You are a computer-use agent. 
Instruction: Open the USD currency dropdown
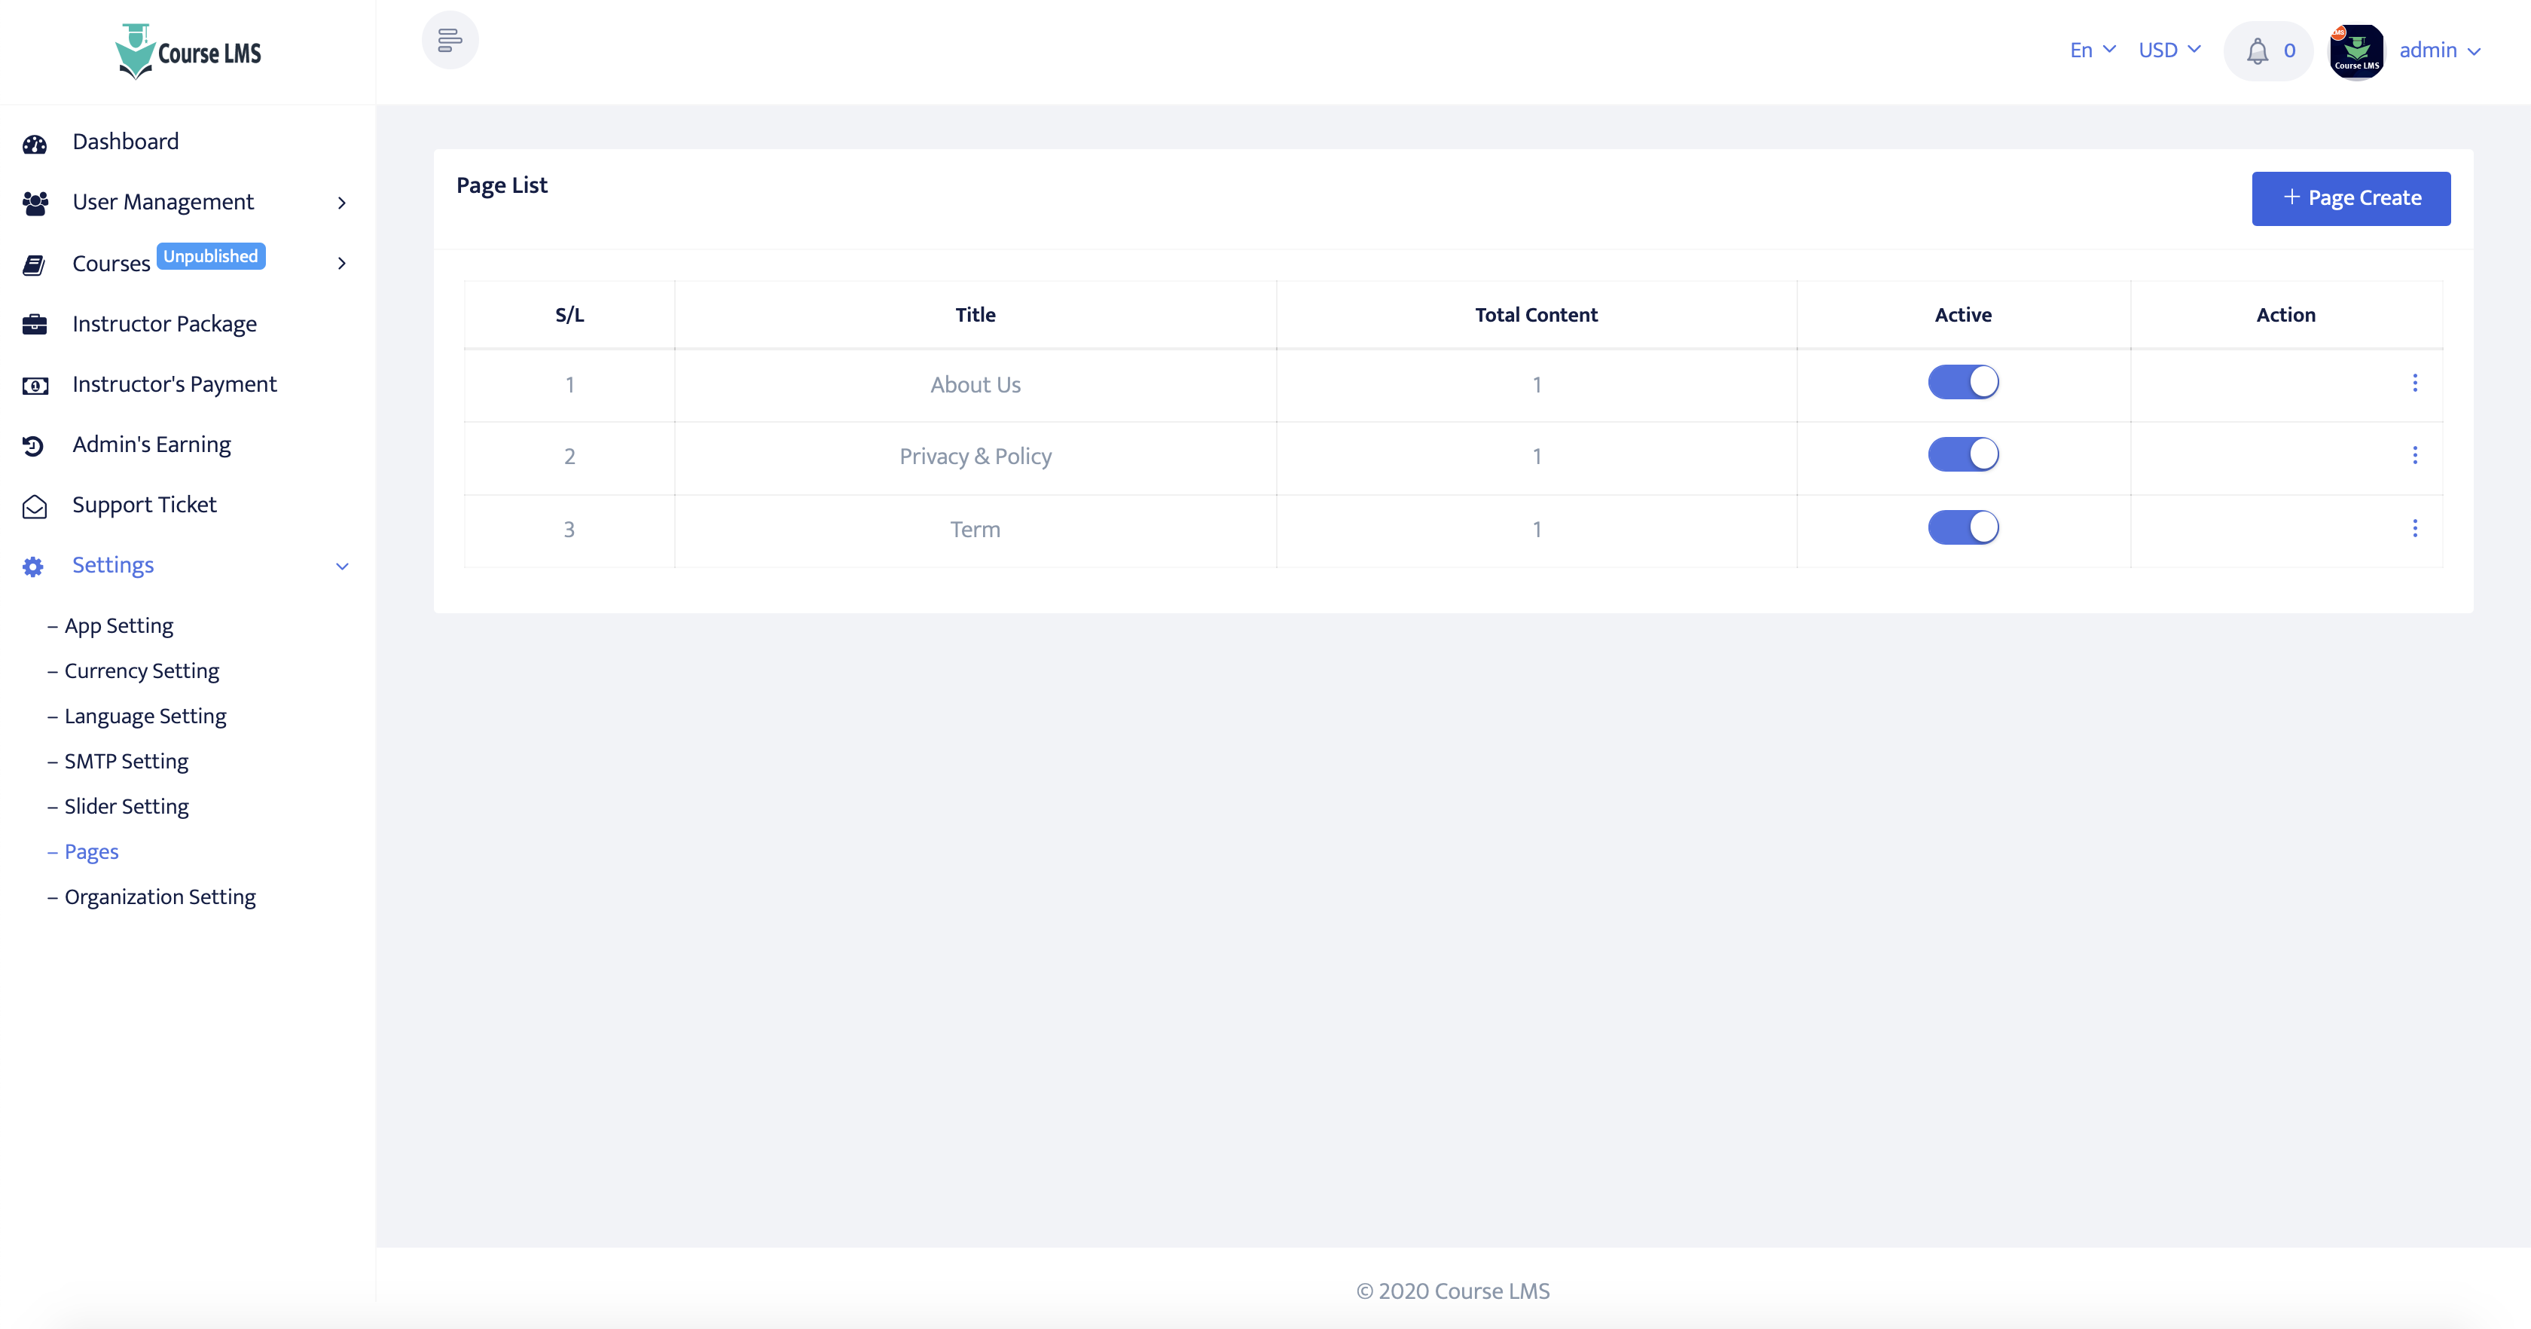coord(2169,50)
